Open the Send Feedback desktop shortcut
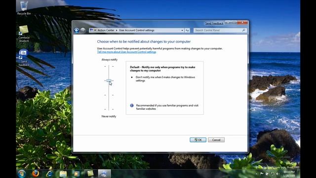316x178 pixels. tap(24, 58)
